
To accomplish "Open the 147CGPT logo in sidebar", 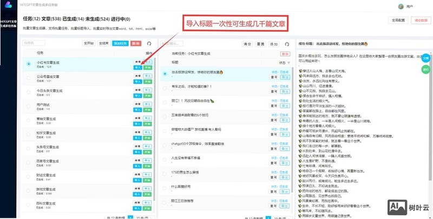I will [x=8, y=5].
